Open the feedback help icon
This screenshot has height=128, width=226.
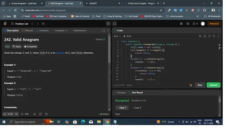[x=46, y=114]
